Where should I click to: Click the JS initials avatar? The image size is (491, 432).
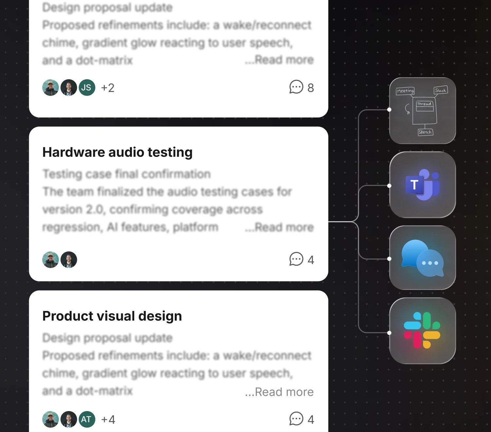[x=87, y=87]
